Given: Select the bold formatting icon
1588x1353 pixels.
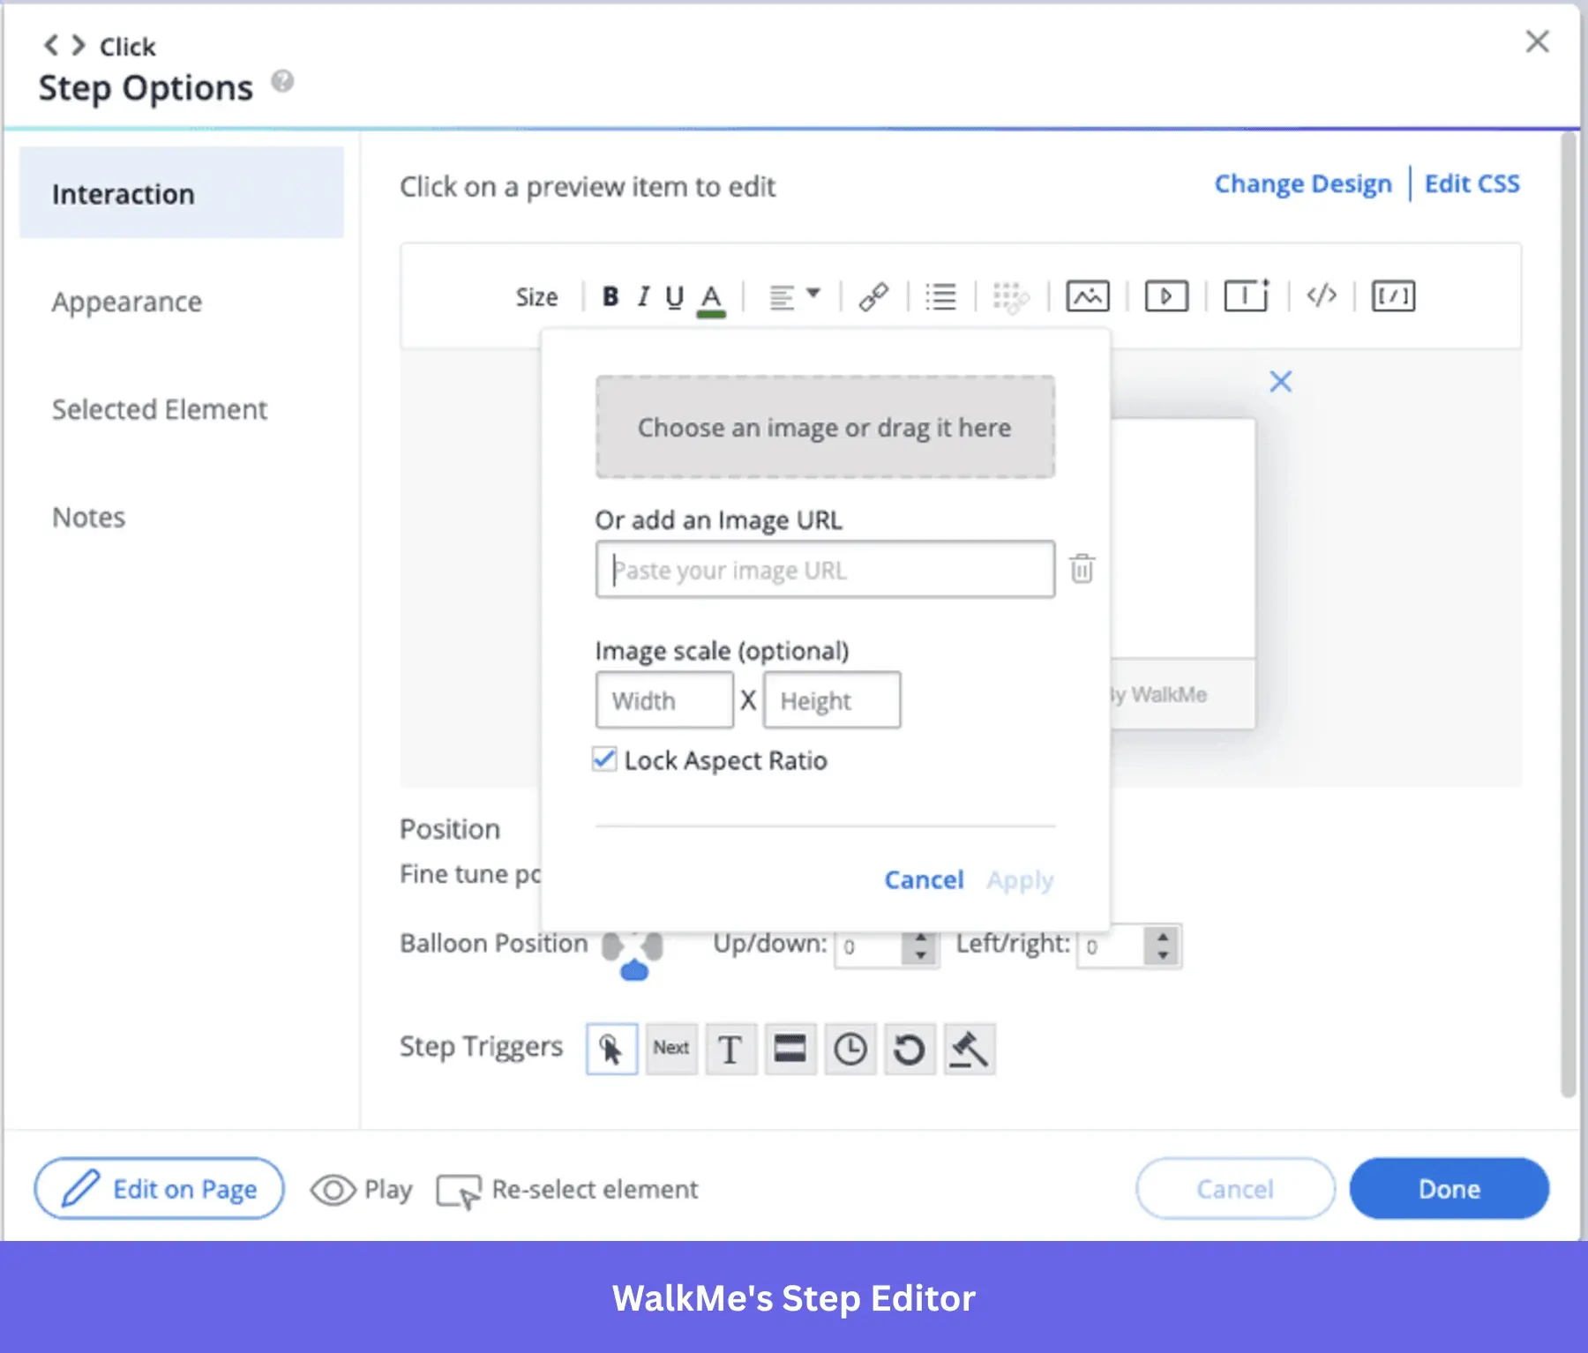Looking at the screenshot, I should click(x=610, y=296).
